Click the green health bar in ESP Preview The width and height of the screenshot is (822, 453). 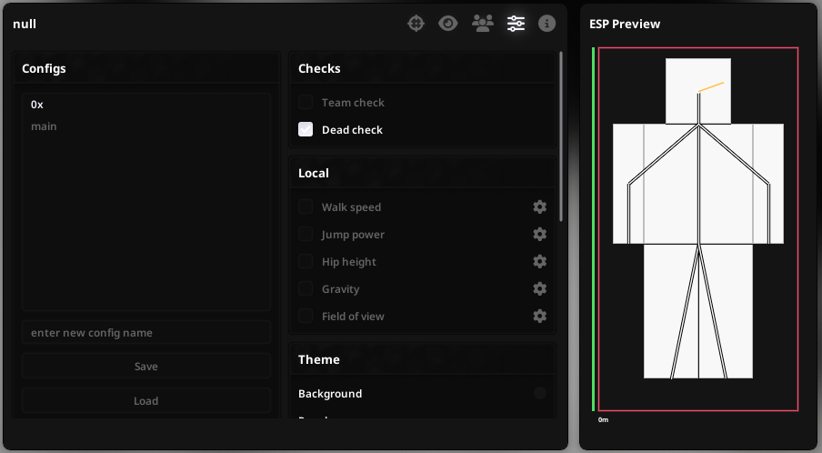point(594,229)
